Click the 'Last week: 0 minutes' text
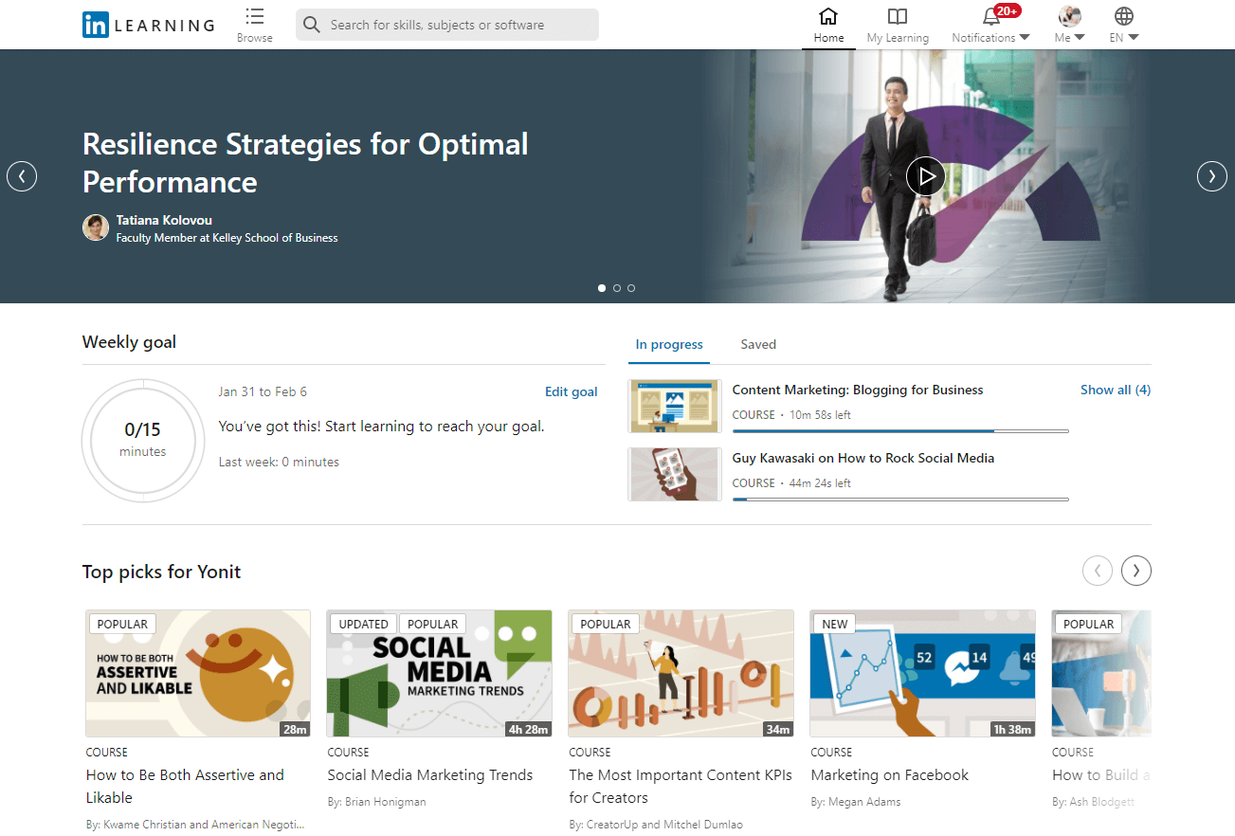The image size is (1235, 836). [x=279, y=462]
